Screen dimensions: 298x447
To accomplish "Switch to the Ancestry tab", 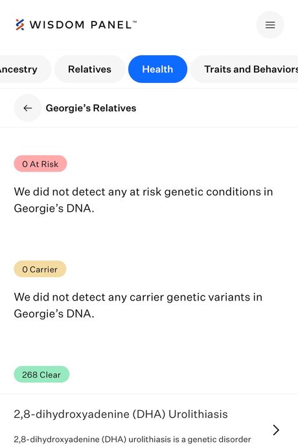I will pyautogui.click(x=23, y=69).
